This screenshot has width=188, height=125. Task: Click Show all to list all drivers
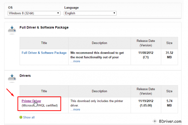[x=29, y=117]
